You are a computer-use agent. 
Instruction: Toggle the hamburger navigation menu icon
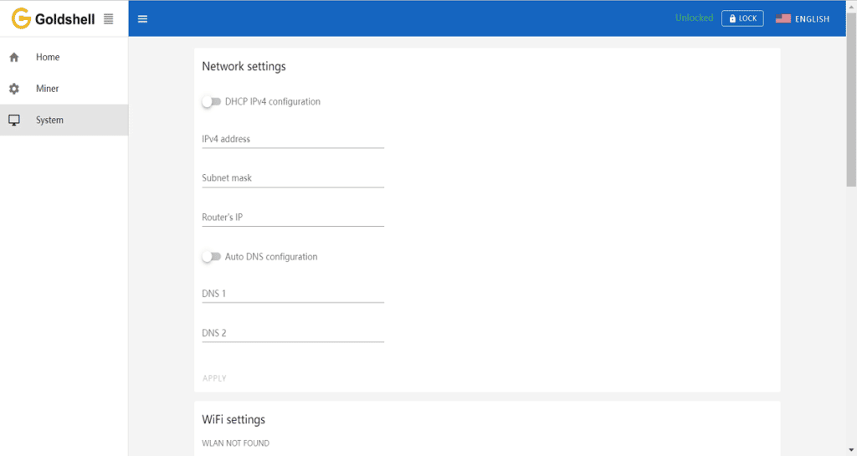click(142, 19)
